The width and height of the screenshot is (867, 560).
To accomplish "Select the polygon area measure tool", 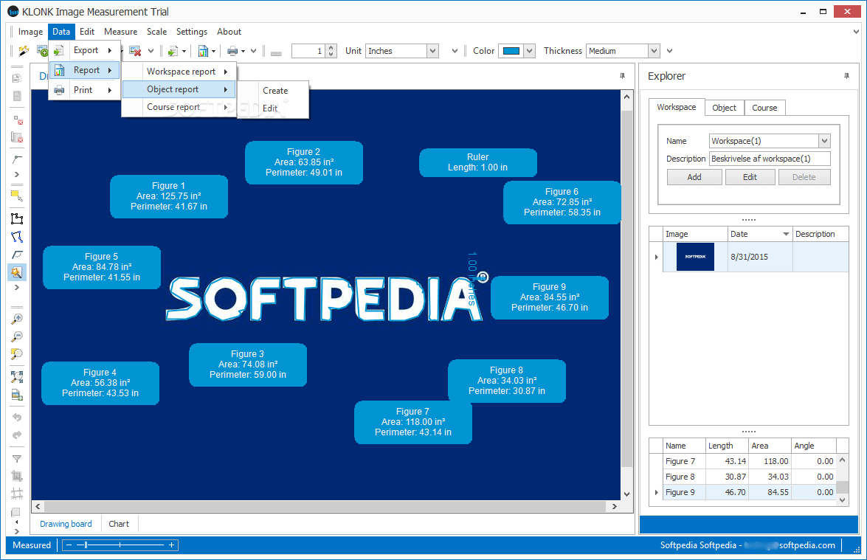I will pyautogui.click(x=17, y=237).
